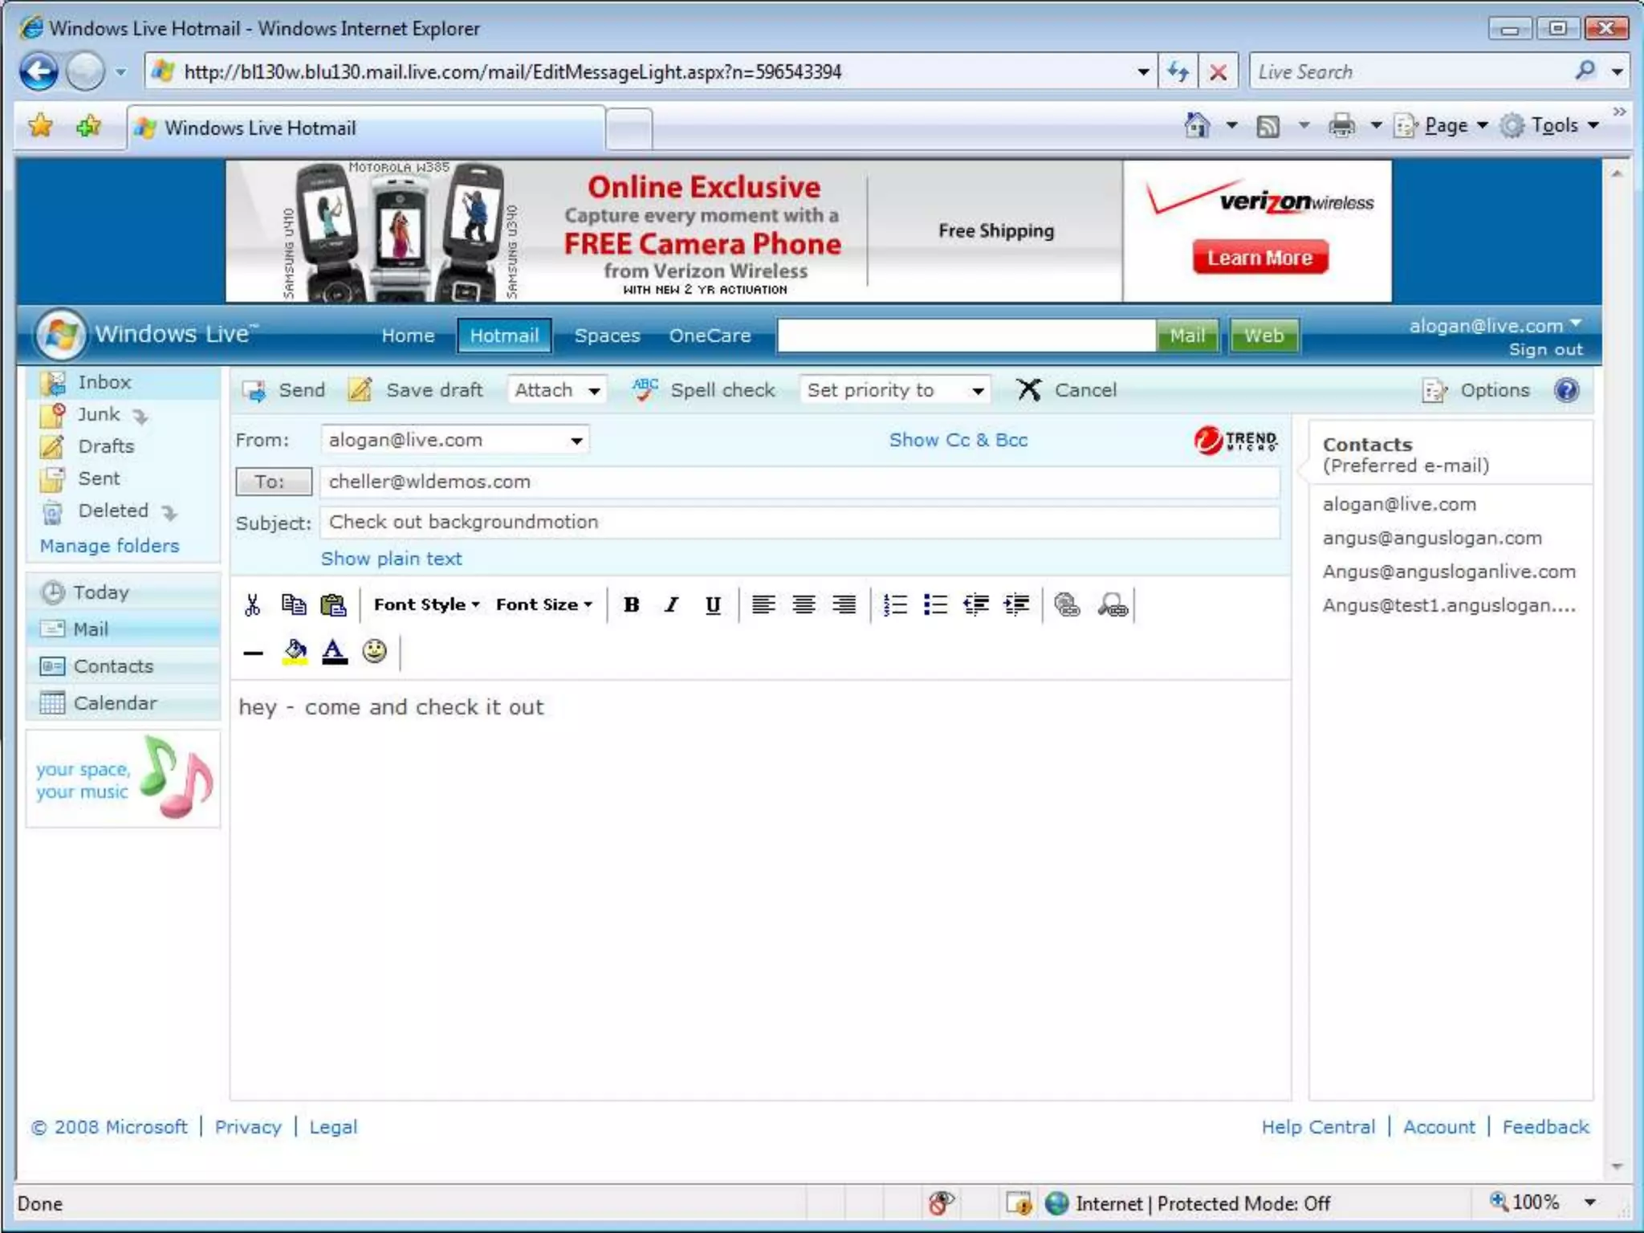This screenshot has height=1233, width=1644.
Task: Toggle bold formatting
Action: point(632,604)
